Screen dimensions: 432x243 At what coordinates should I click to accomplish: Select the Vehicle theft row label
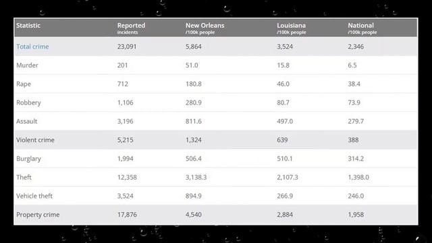(34, 196)
